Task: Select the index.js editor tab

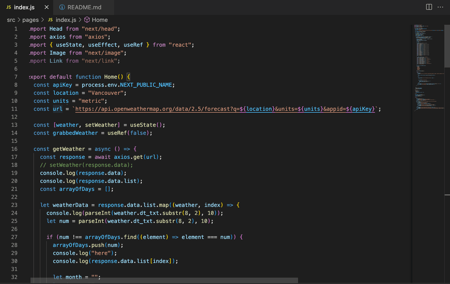Action: 24,7
